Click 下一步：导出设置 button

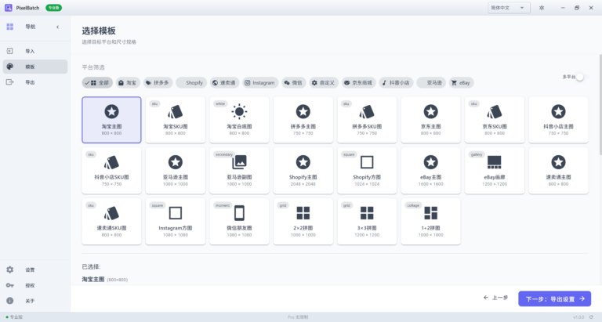pos(554,298)
